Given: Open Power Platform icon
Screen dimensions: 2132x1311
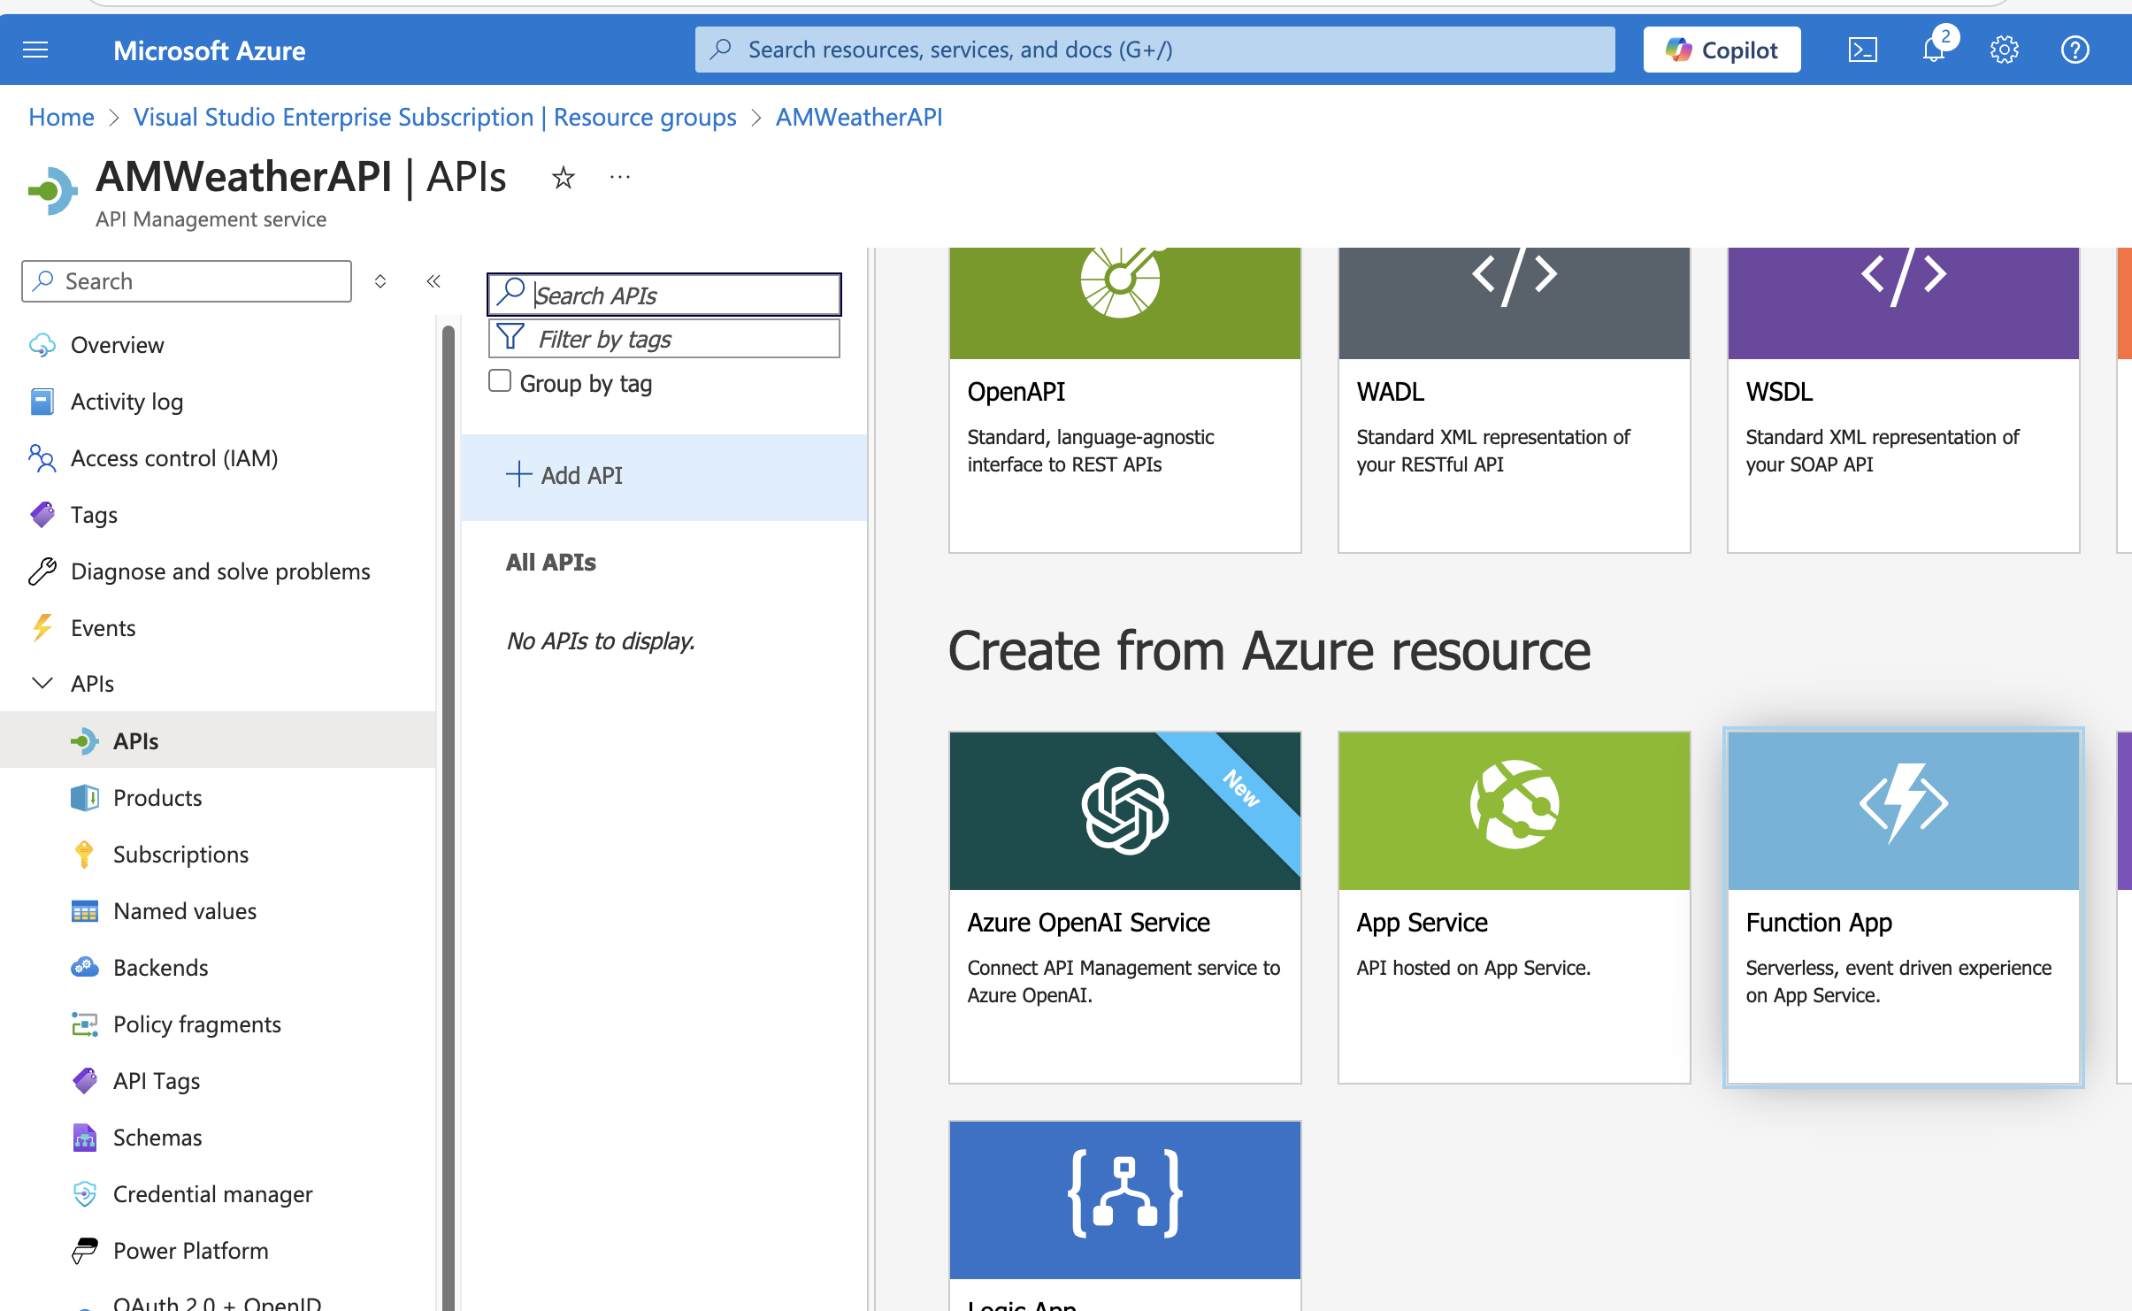Looking at the screenshot, I should pos(84,1251).
